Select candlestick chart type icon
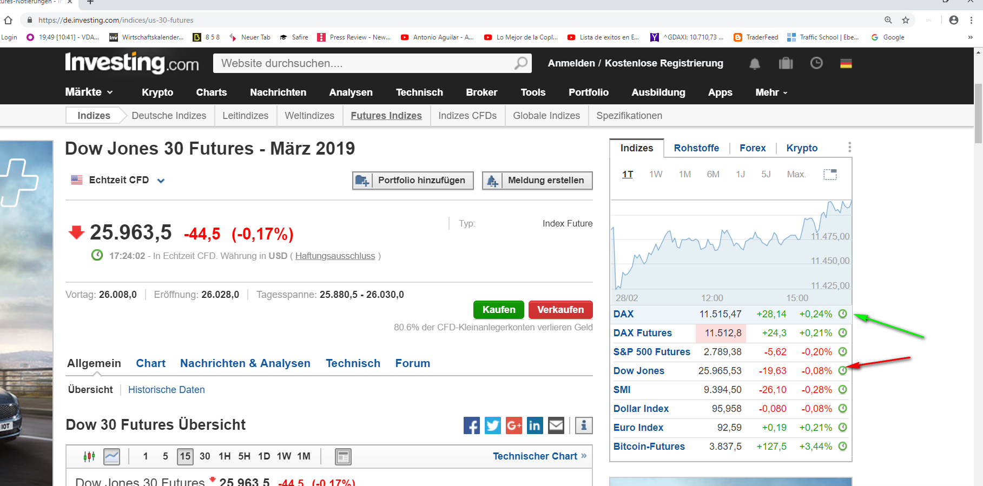 point(89,456)
